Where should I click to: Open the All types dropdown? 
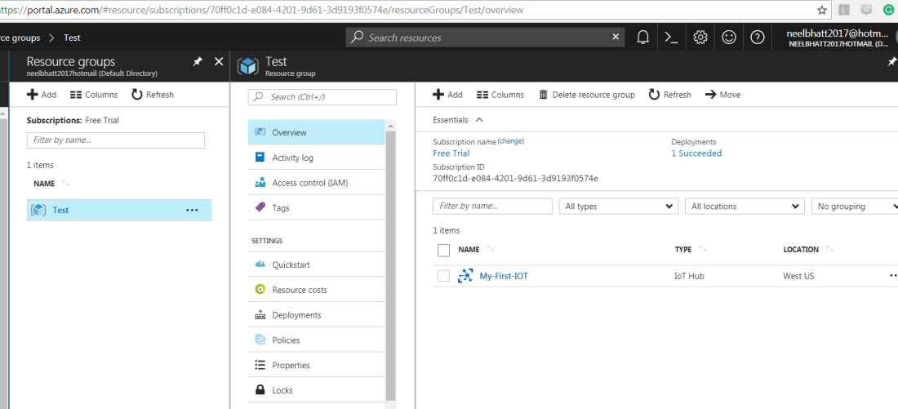click(618, 207)
